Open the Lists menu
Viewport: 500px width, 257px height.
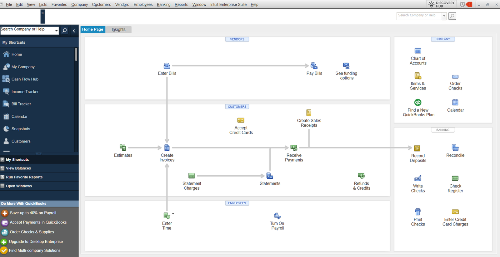tap(43, 4)
